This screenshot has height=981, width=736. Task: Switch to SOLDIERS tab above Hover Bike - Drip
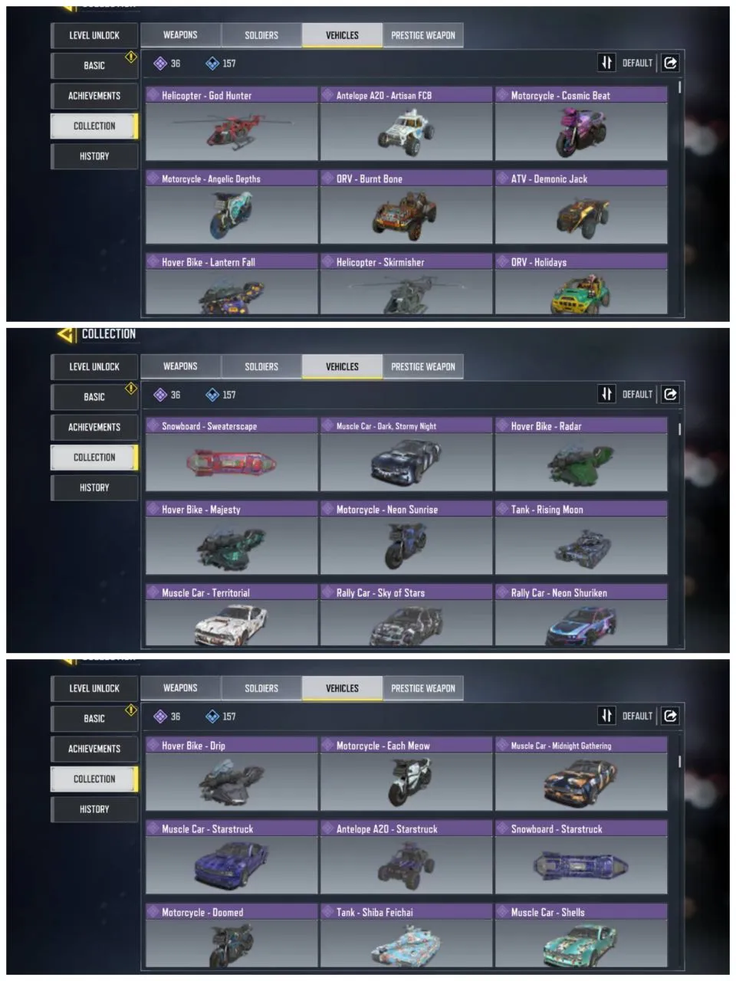click(x=261, y=688)
